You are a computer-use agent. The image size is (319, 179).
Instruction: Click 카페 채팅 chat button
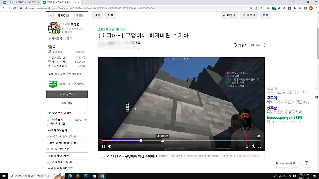coord(67,103)
